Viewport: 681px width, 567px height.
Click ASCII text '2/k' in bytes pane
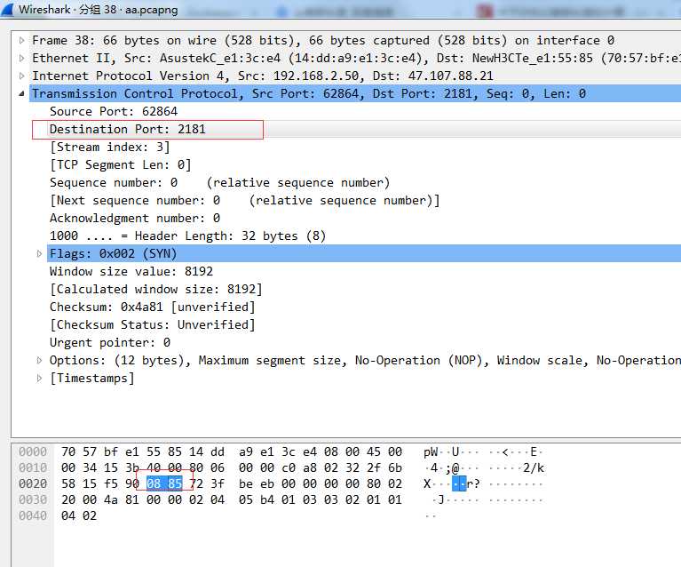pyautogui.click(x=534, y=467)
